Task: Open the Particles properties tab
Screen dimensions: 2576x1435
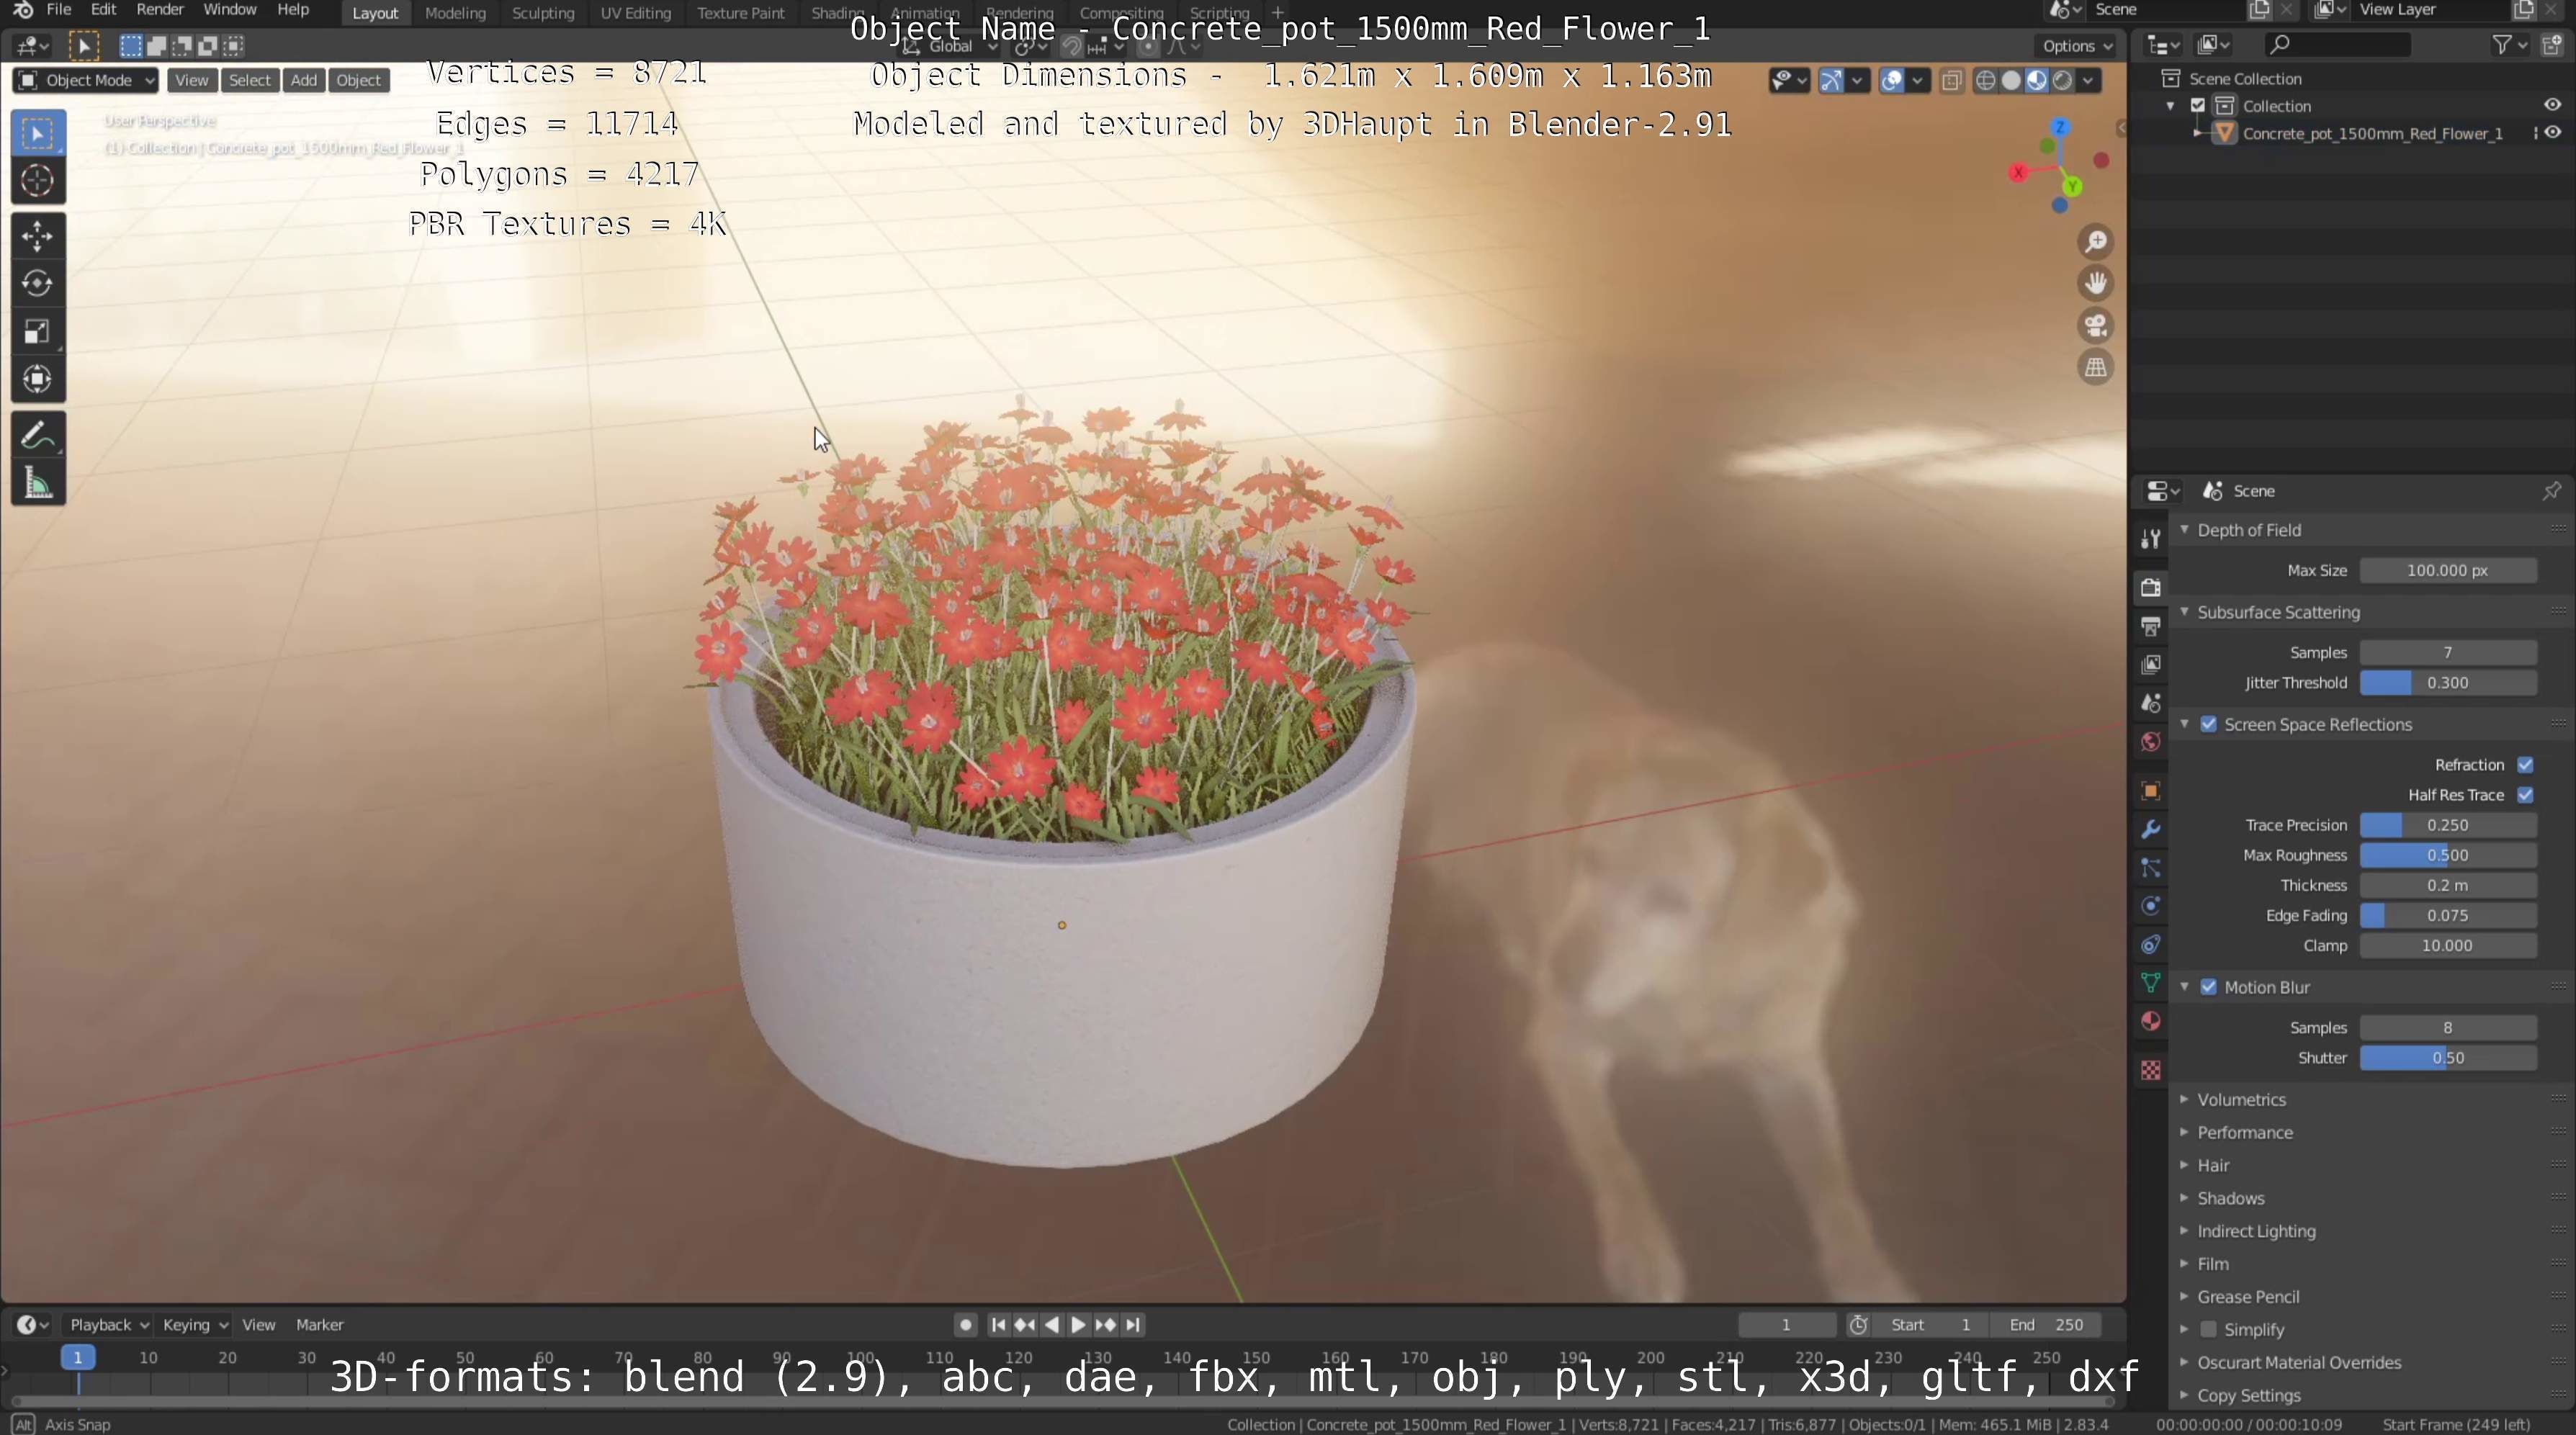Action: coord(2150,868)
